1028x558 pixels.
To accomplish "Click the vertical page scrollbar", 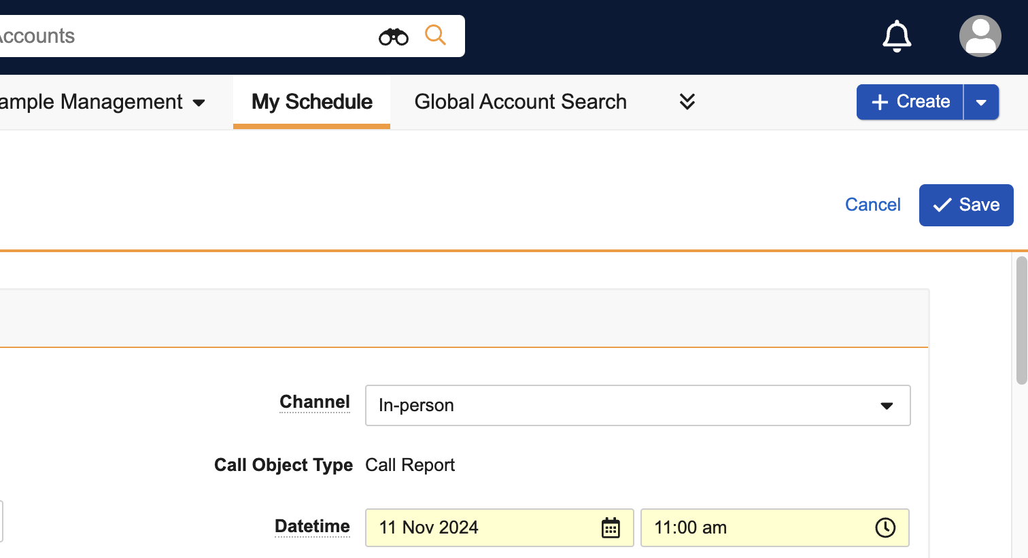I will coord(1021,321).
